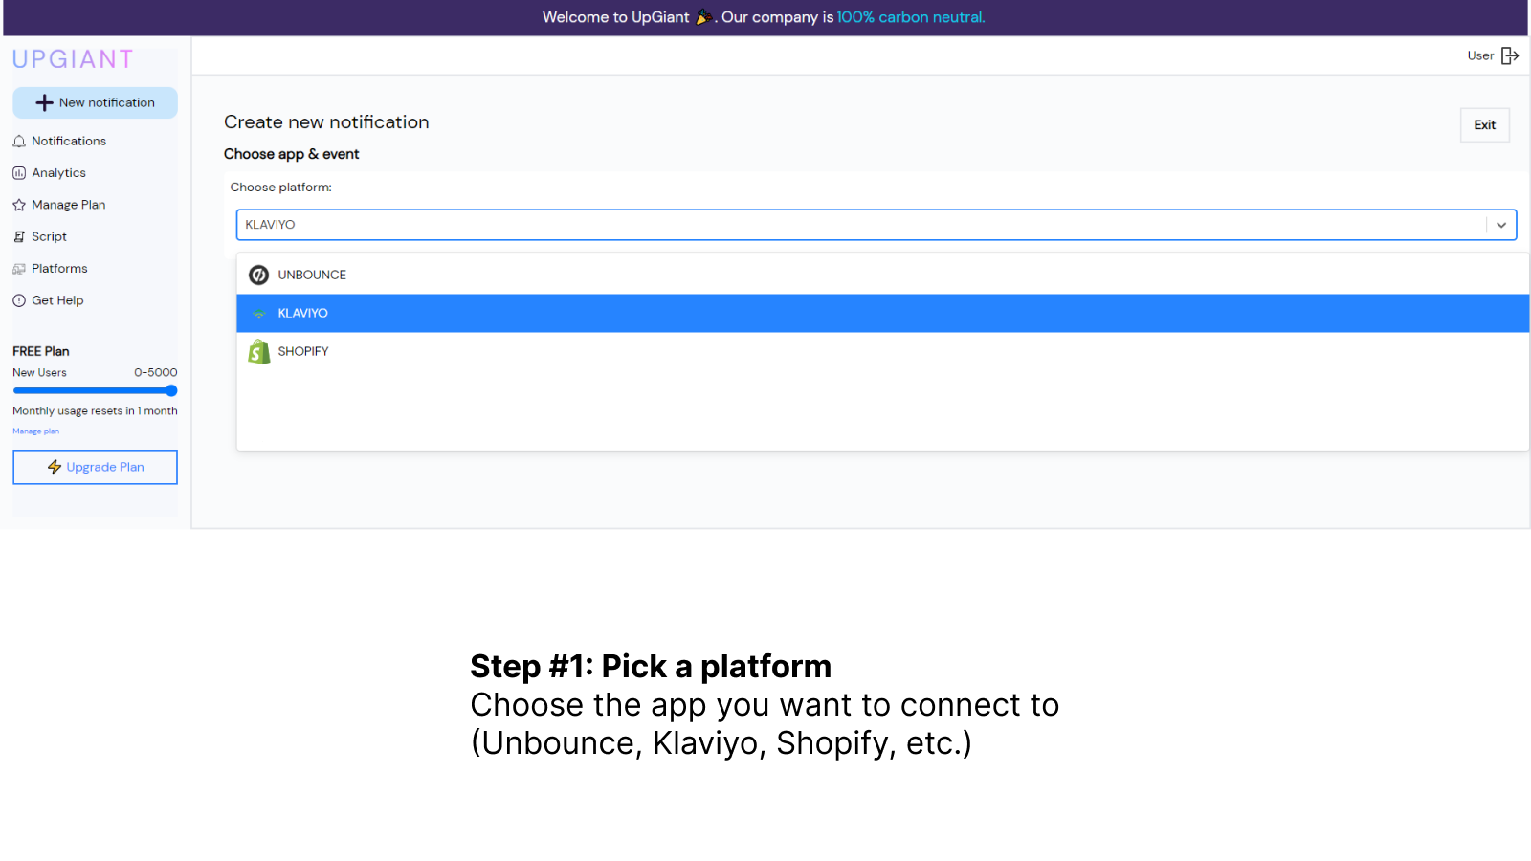
Task: Click the small Manage plan link
Action: (x=35, y=431)
